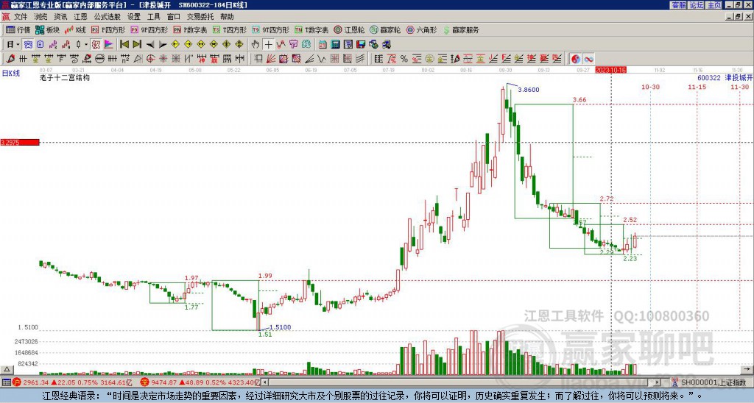Select the circled-cross target icon

[x=150, y=59]
